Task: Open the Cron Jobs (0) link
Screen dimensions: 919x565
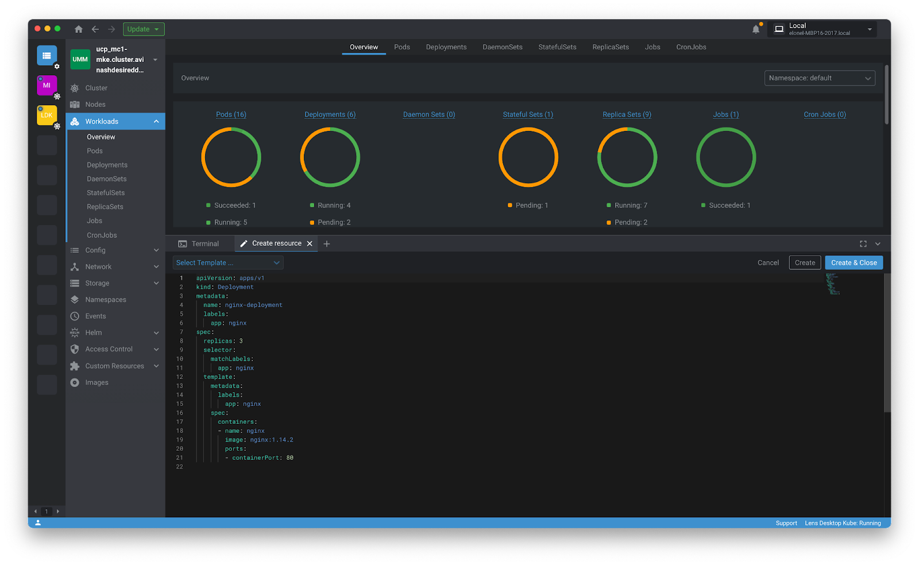Action: 825,115
